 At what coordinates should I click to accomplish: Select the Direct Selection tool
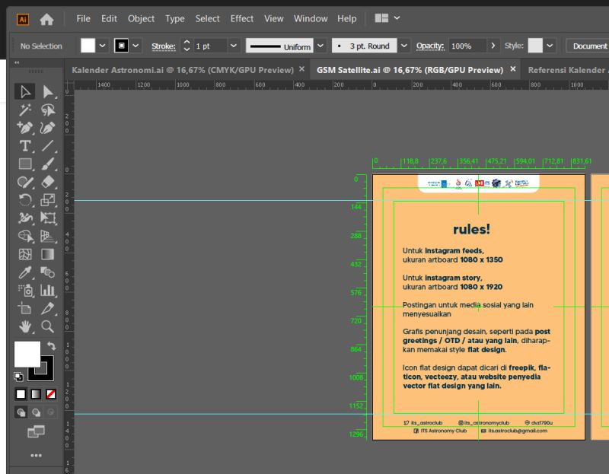pyautogui.click(x=48, y=92)
